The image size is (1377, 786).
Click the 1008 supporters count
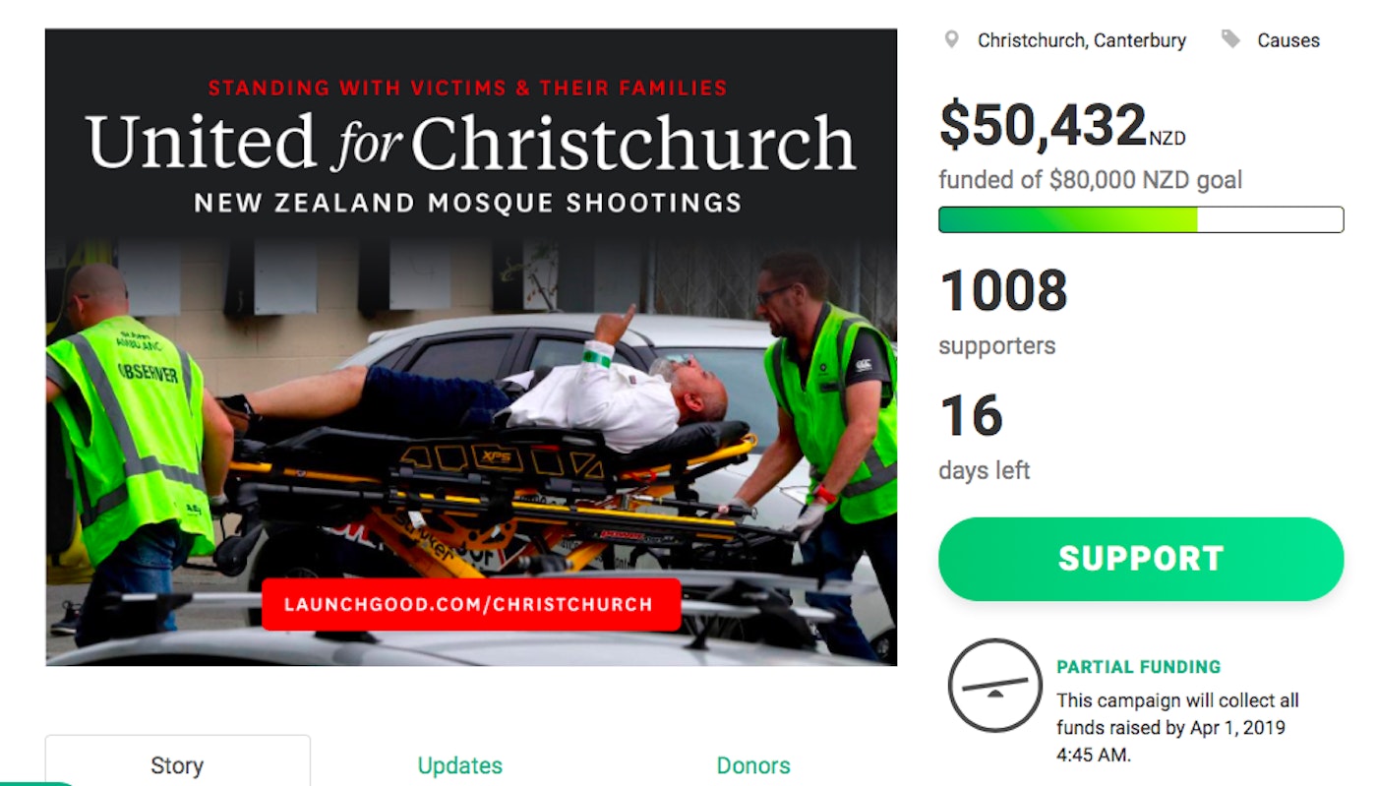1003,291
